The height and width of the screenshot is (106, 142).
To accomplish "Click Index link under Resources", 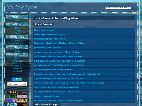I will coord(17,41).
